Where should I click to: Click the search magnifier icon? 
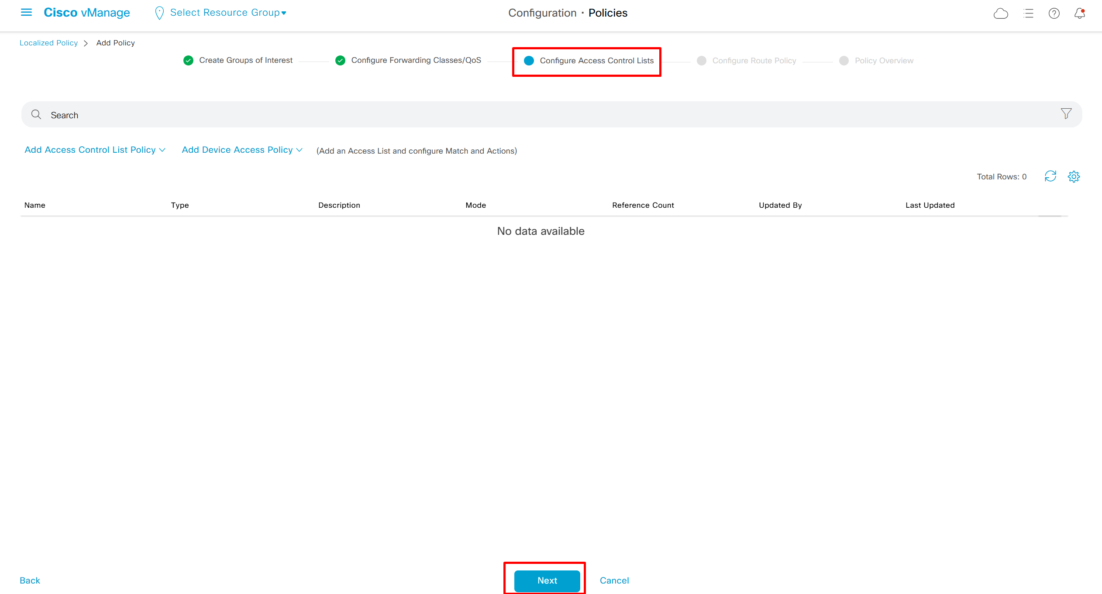coord(36,115)
